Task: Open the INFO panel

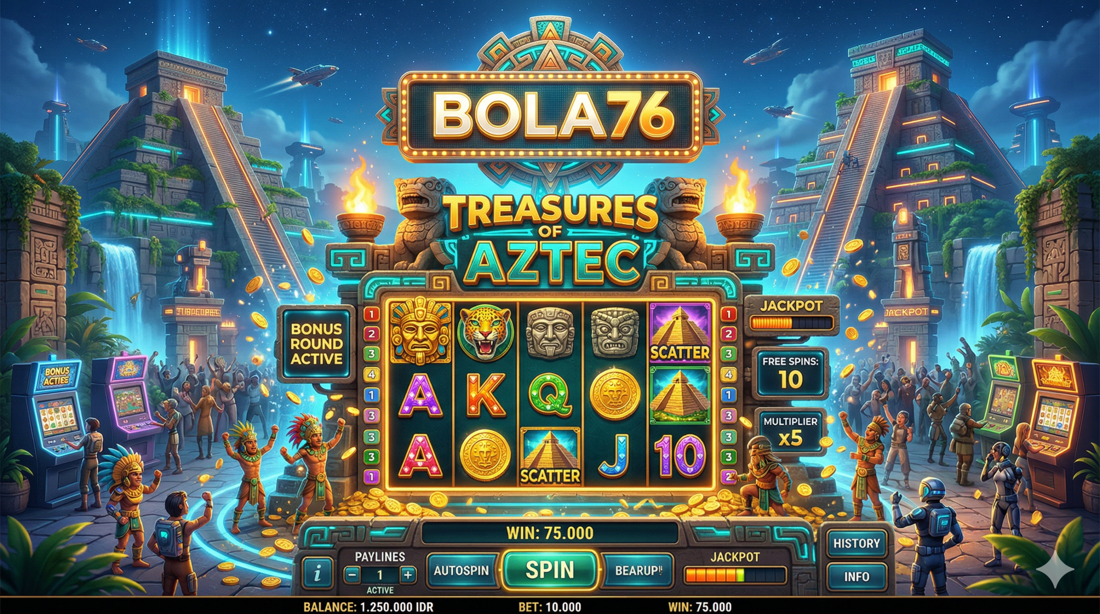Action: point(856,576)
